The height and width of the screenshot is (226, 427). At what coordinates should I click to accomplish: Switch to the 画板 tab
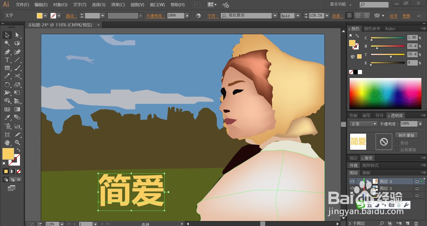pyautogui.click(x=366, y=173)
